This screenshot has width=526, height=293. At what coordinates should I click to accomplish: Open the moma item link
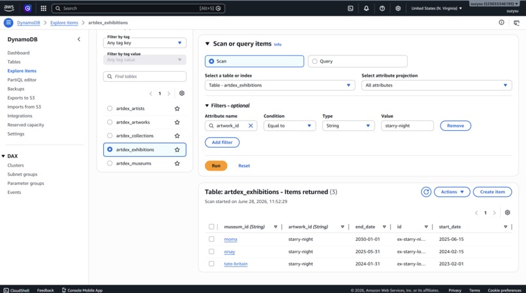(x=230, y=239)
